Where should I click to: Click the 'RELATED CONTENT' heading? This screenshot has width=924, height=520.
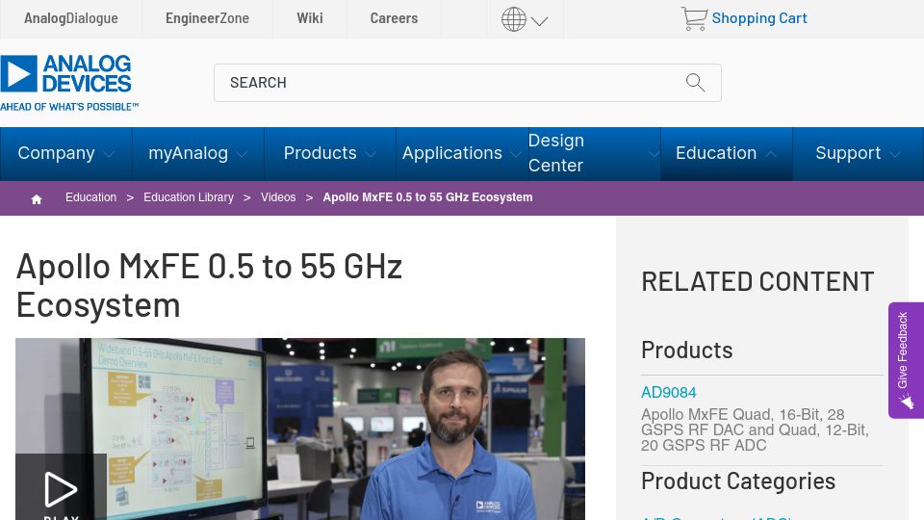(757, 282)
